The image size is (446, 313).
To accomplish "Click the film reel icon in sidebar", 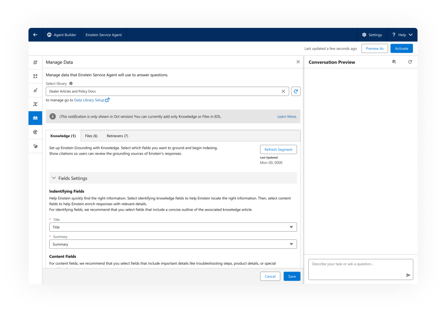I will coord(35,132).
